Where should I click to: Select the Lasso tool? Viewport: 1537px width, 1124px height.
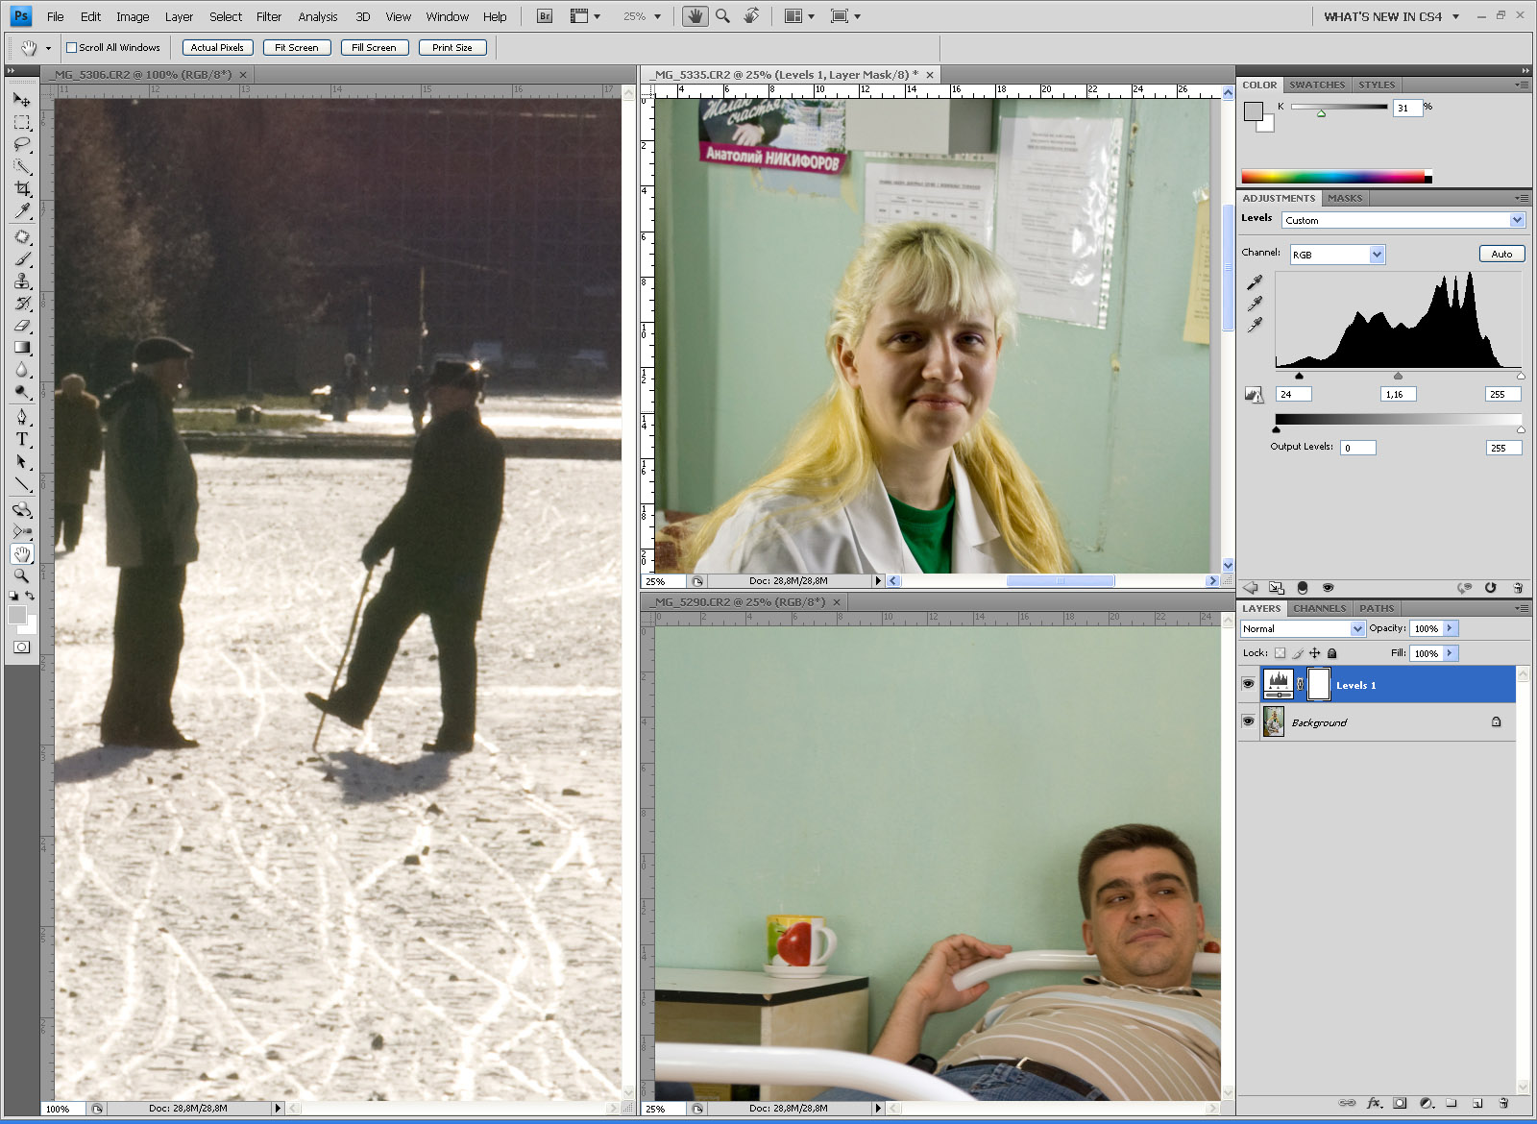(x=22, y=145)
